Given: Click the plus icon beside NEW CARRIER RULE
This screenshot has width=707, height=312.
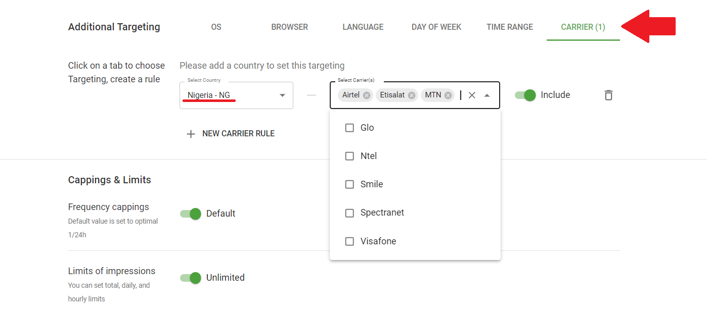Looking at the screenshot, I should [191, 134].
